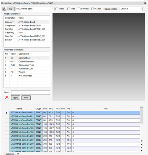Viewport: 148px width, 155px height.
Task: Jump to top of table list
Action: click(142, 141)
